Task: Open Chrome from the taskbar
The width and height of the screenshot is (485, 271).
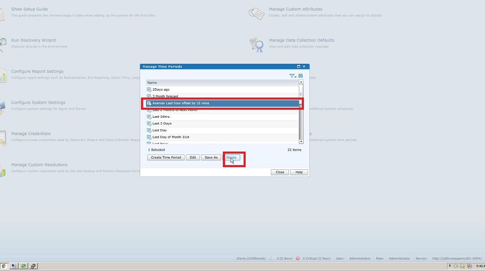Action: [4, 266]
